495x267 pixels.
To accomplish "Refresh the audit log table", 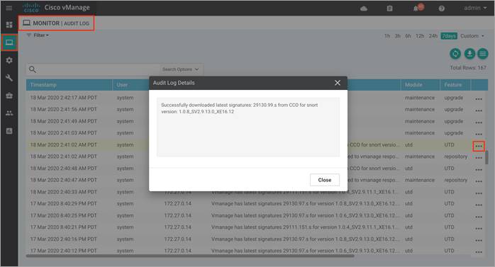I will pyautogui.click(x=455, y=54).
